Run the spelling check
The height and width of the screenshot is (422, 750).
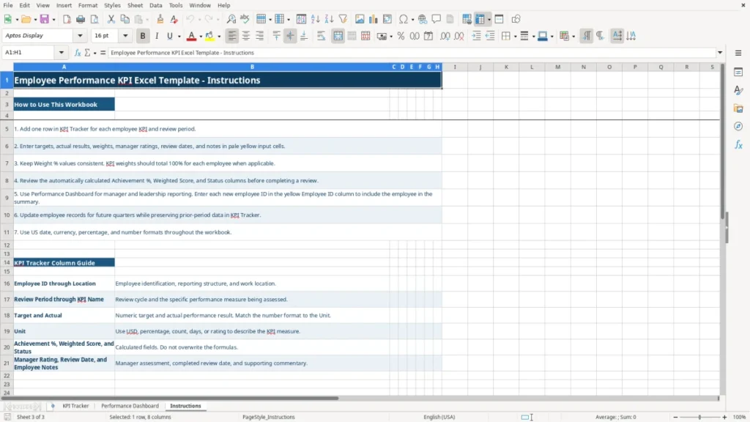[245, 19]
